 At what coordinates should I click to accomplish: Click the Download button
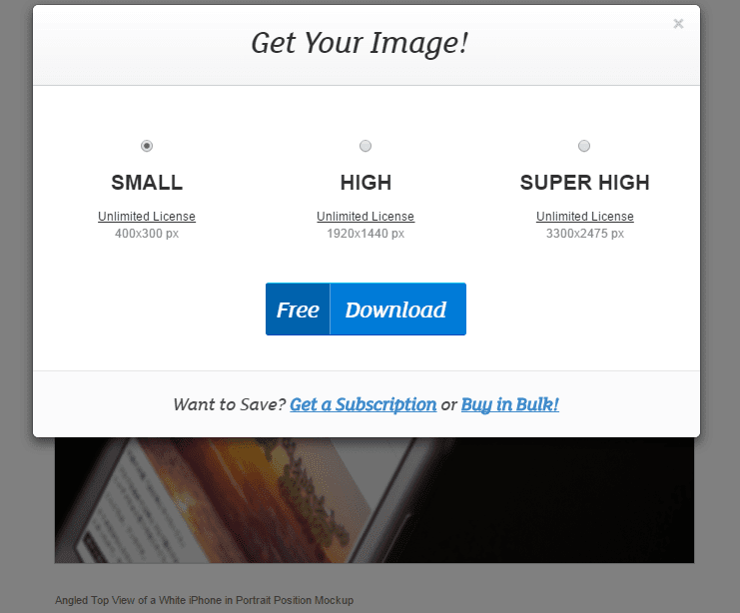pyautogui.click(x=397, y=309)
